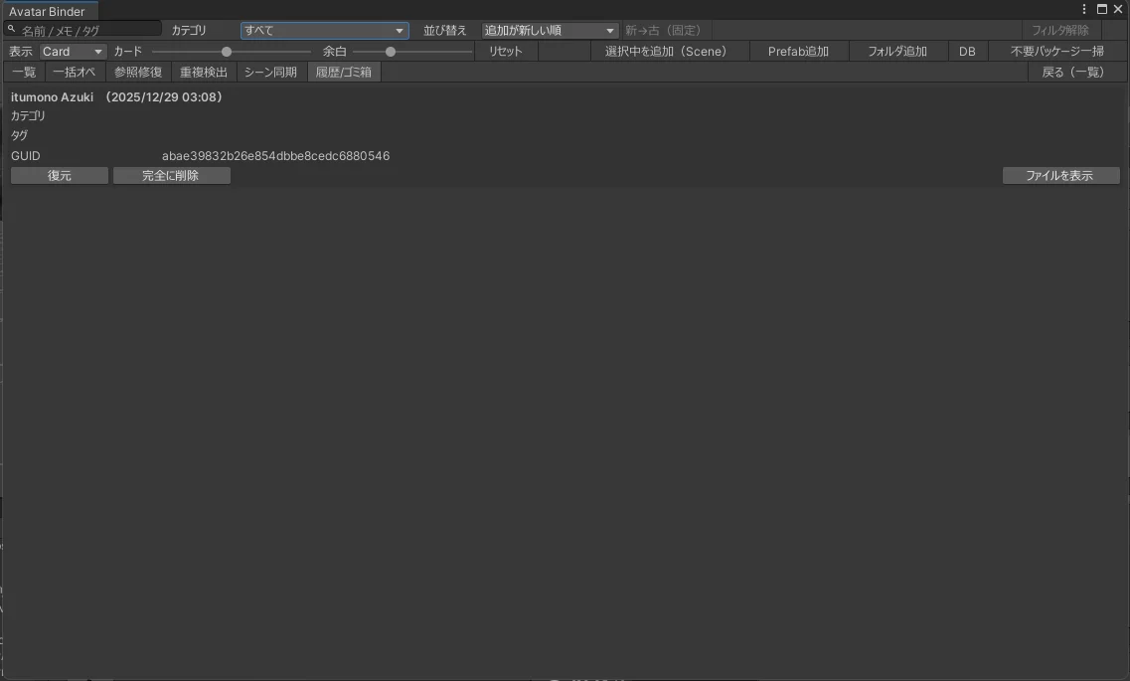Open the 重複検出 tab
The height and width of the screenshot is (681, 1130).
coord(204,73)
